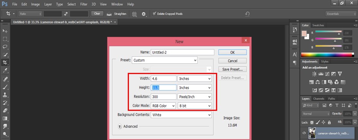Screen dimensions: 358x140
Task: Open the Preset dropdown in New dialog
Action: 165,60
